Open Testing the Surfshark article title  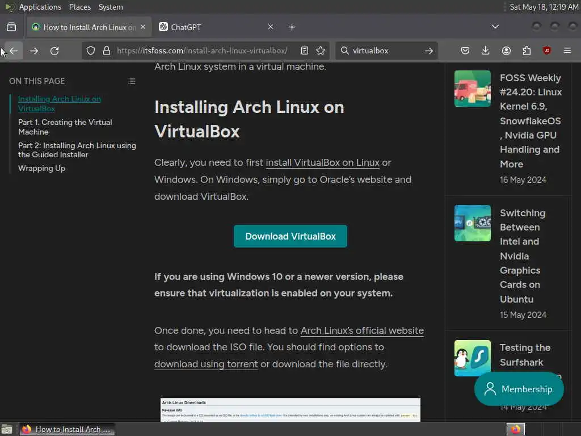[525, 355]
